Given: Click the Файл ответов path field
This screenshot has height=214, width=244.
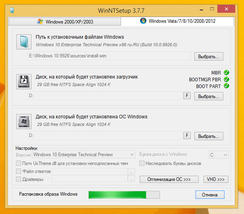Looking at the screenshot, I should [x=90, y=171].
